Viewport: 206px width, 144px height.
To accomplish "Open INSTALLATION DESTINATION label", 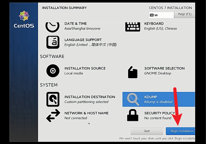I will point(90,97).
